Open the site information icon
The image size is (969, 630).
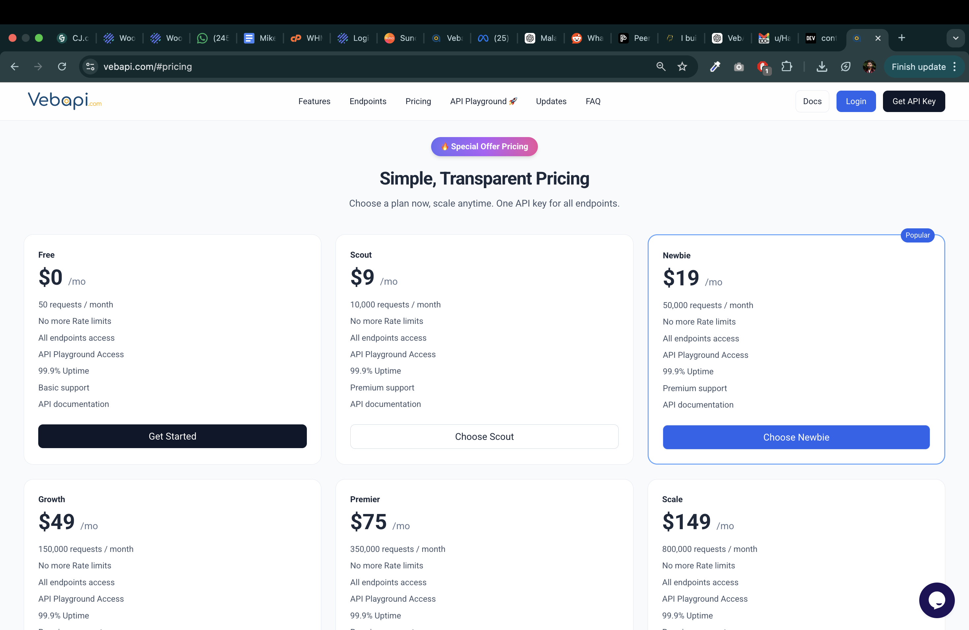(x=90, y=67)
